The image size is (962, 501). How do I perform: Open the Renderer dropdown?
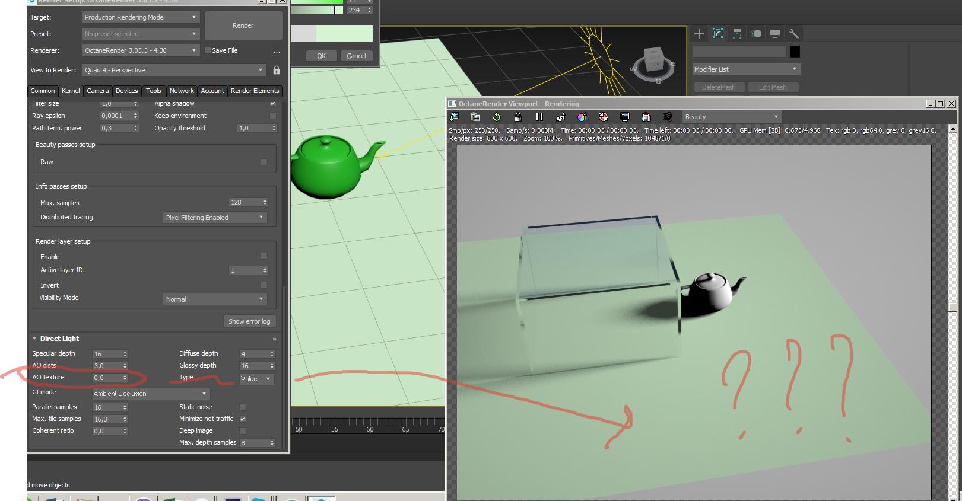click(140, 50)
